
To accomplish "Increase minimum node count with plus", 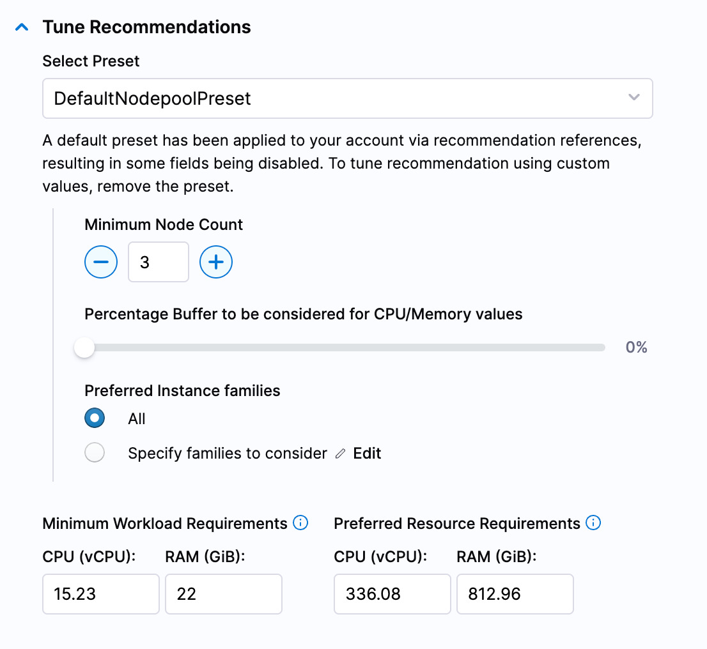I will click(x=216, y=262).
